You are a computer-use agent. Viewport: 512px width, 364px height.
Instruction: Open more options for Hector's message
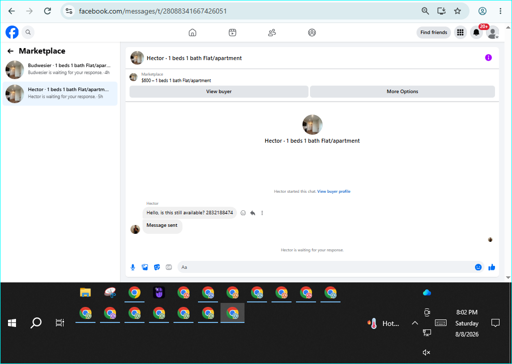pos(262,213)
